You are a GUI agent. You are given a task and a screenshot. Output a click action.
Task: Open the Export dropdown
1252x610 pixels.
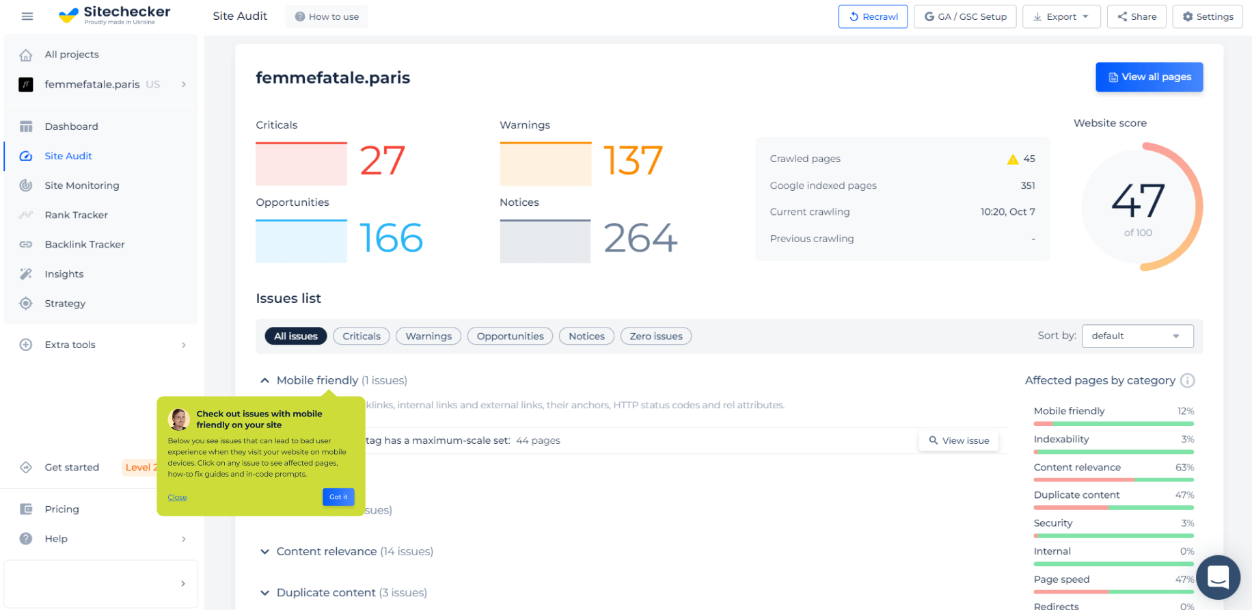point(1061,16)
